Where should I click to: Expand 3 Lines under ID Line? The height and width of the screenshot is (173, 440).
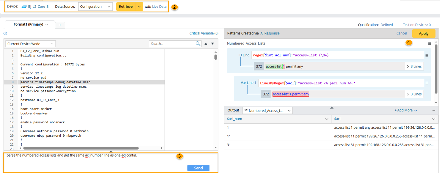click(x=414, y=66)
